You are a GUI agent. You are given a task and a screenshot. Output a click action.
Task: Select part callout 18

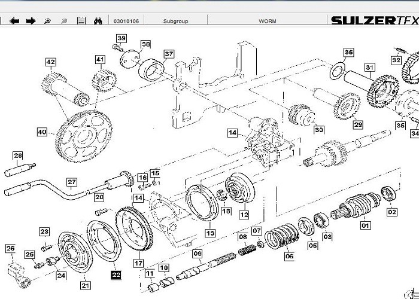click(226, 211)
